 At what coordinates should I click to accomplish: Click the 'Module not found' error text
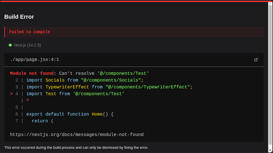point(32,73)
